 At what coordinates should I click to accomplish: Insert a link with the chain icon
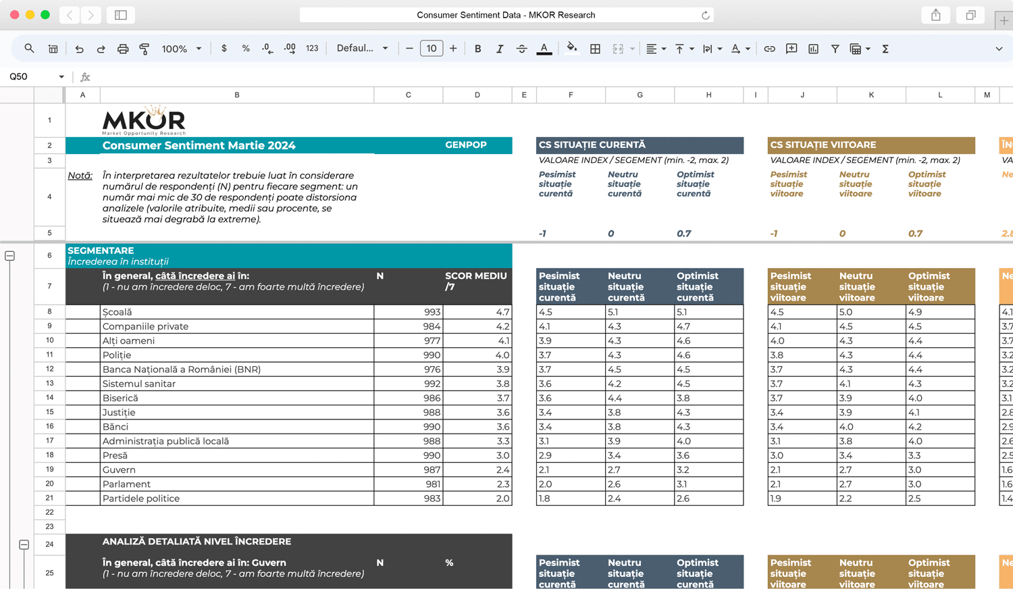[769, 49]
